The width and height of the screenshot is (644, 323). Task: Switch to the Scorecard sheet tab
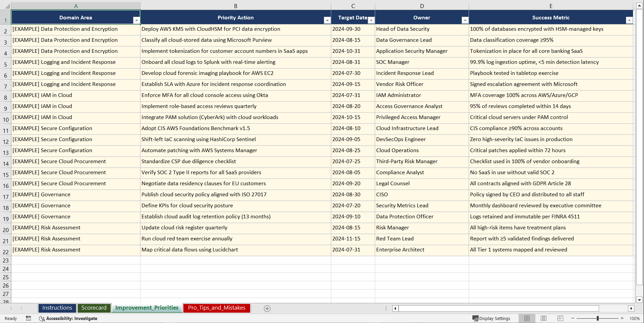[94, 308]
